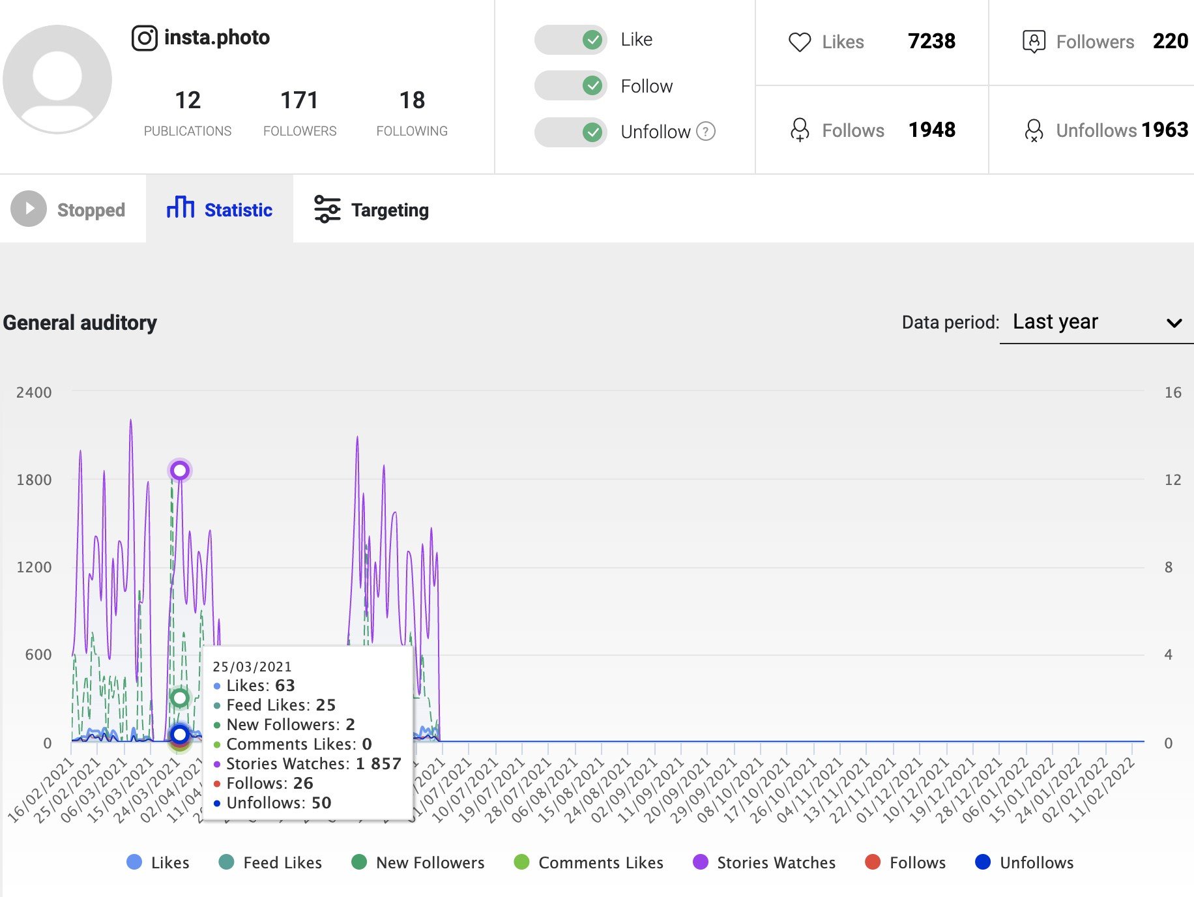Click the Unfollows remove-person icon
The height and width of the screenshot is (897, 1194).
click(1034, 130)
